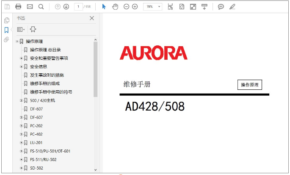This screenshot has width=290, height=175.
Task: Select the 操作原理 root bookmark label
Action: click(x=34, y=42)
